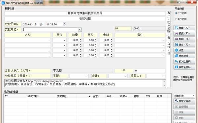Click the 收款单位（盖章） label field

(x=28, y=76)
